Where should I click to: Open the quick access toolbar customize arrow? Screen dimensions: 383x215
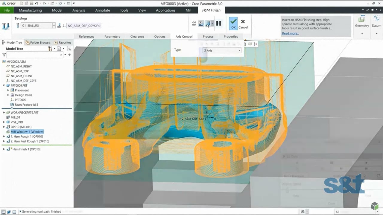pos(74,4)
